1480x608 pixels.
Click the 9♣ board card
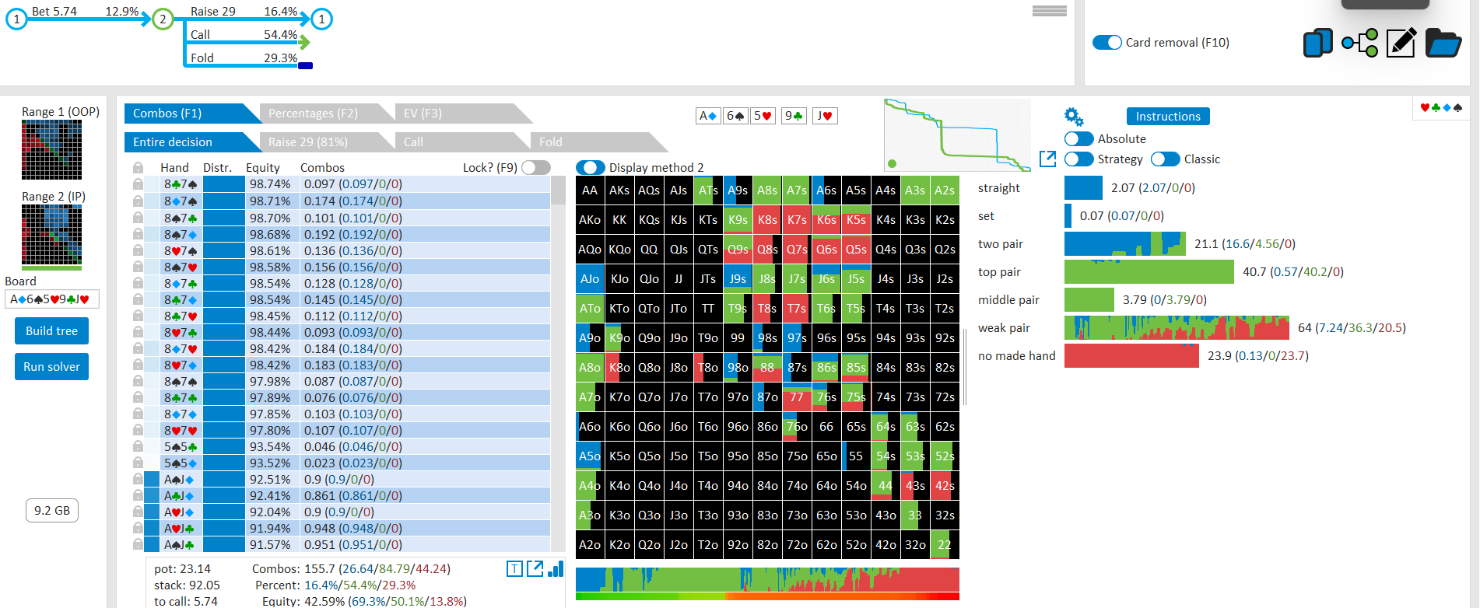[794, 116]
